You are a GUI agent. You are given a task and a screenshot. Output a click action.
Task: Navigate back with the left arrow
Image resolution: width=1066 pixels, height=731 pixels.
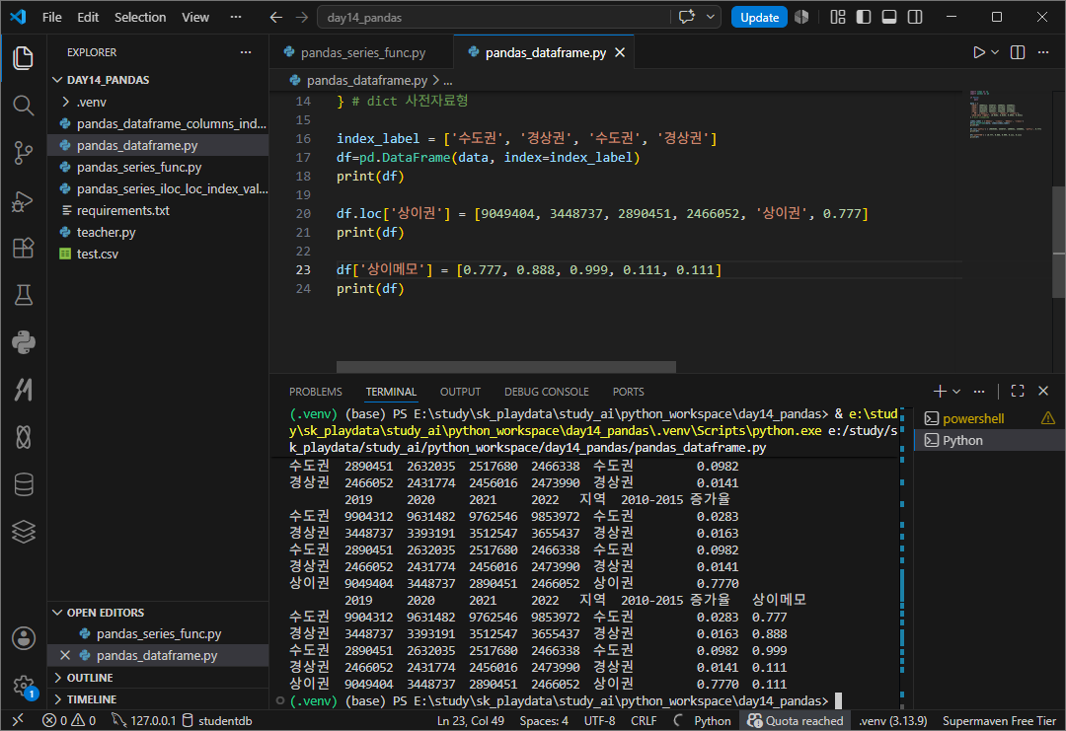[x=276, y=17]
